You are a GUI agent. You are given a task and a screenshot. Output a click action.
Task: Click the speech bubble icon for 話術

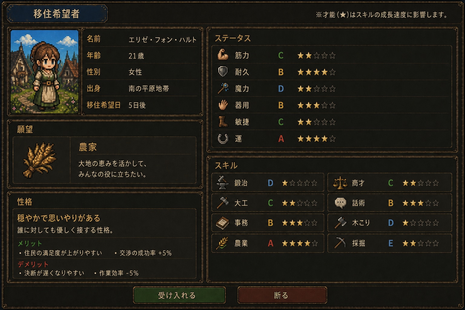[340, 203]
